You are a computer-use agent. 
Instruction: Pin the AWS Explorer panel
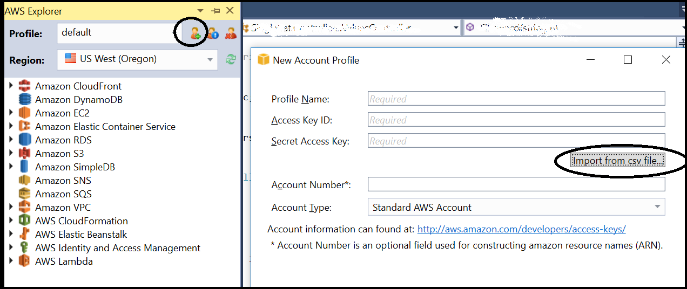point(215,10)
